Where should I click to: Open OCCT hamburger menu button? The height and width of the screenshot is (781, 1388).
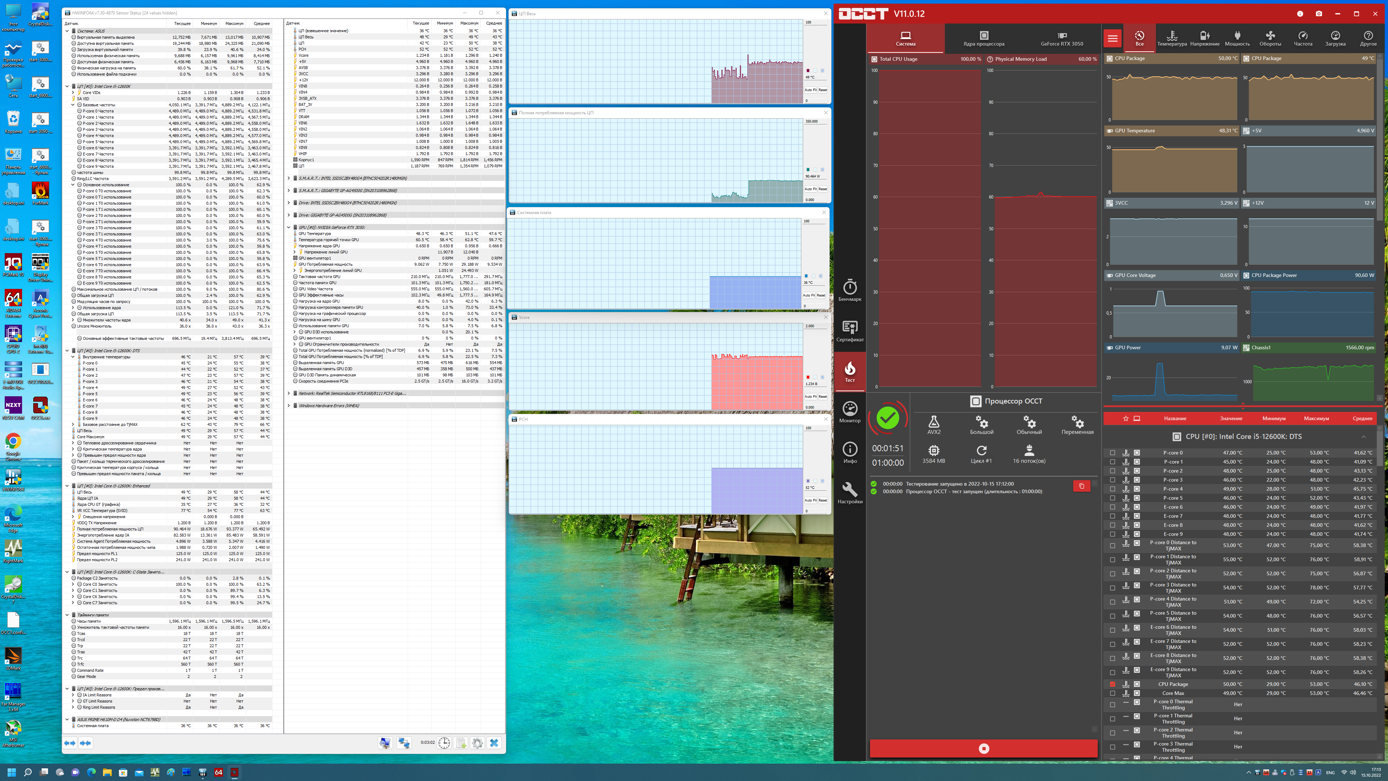[1112, 38]
